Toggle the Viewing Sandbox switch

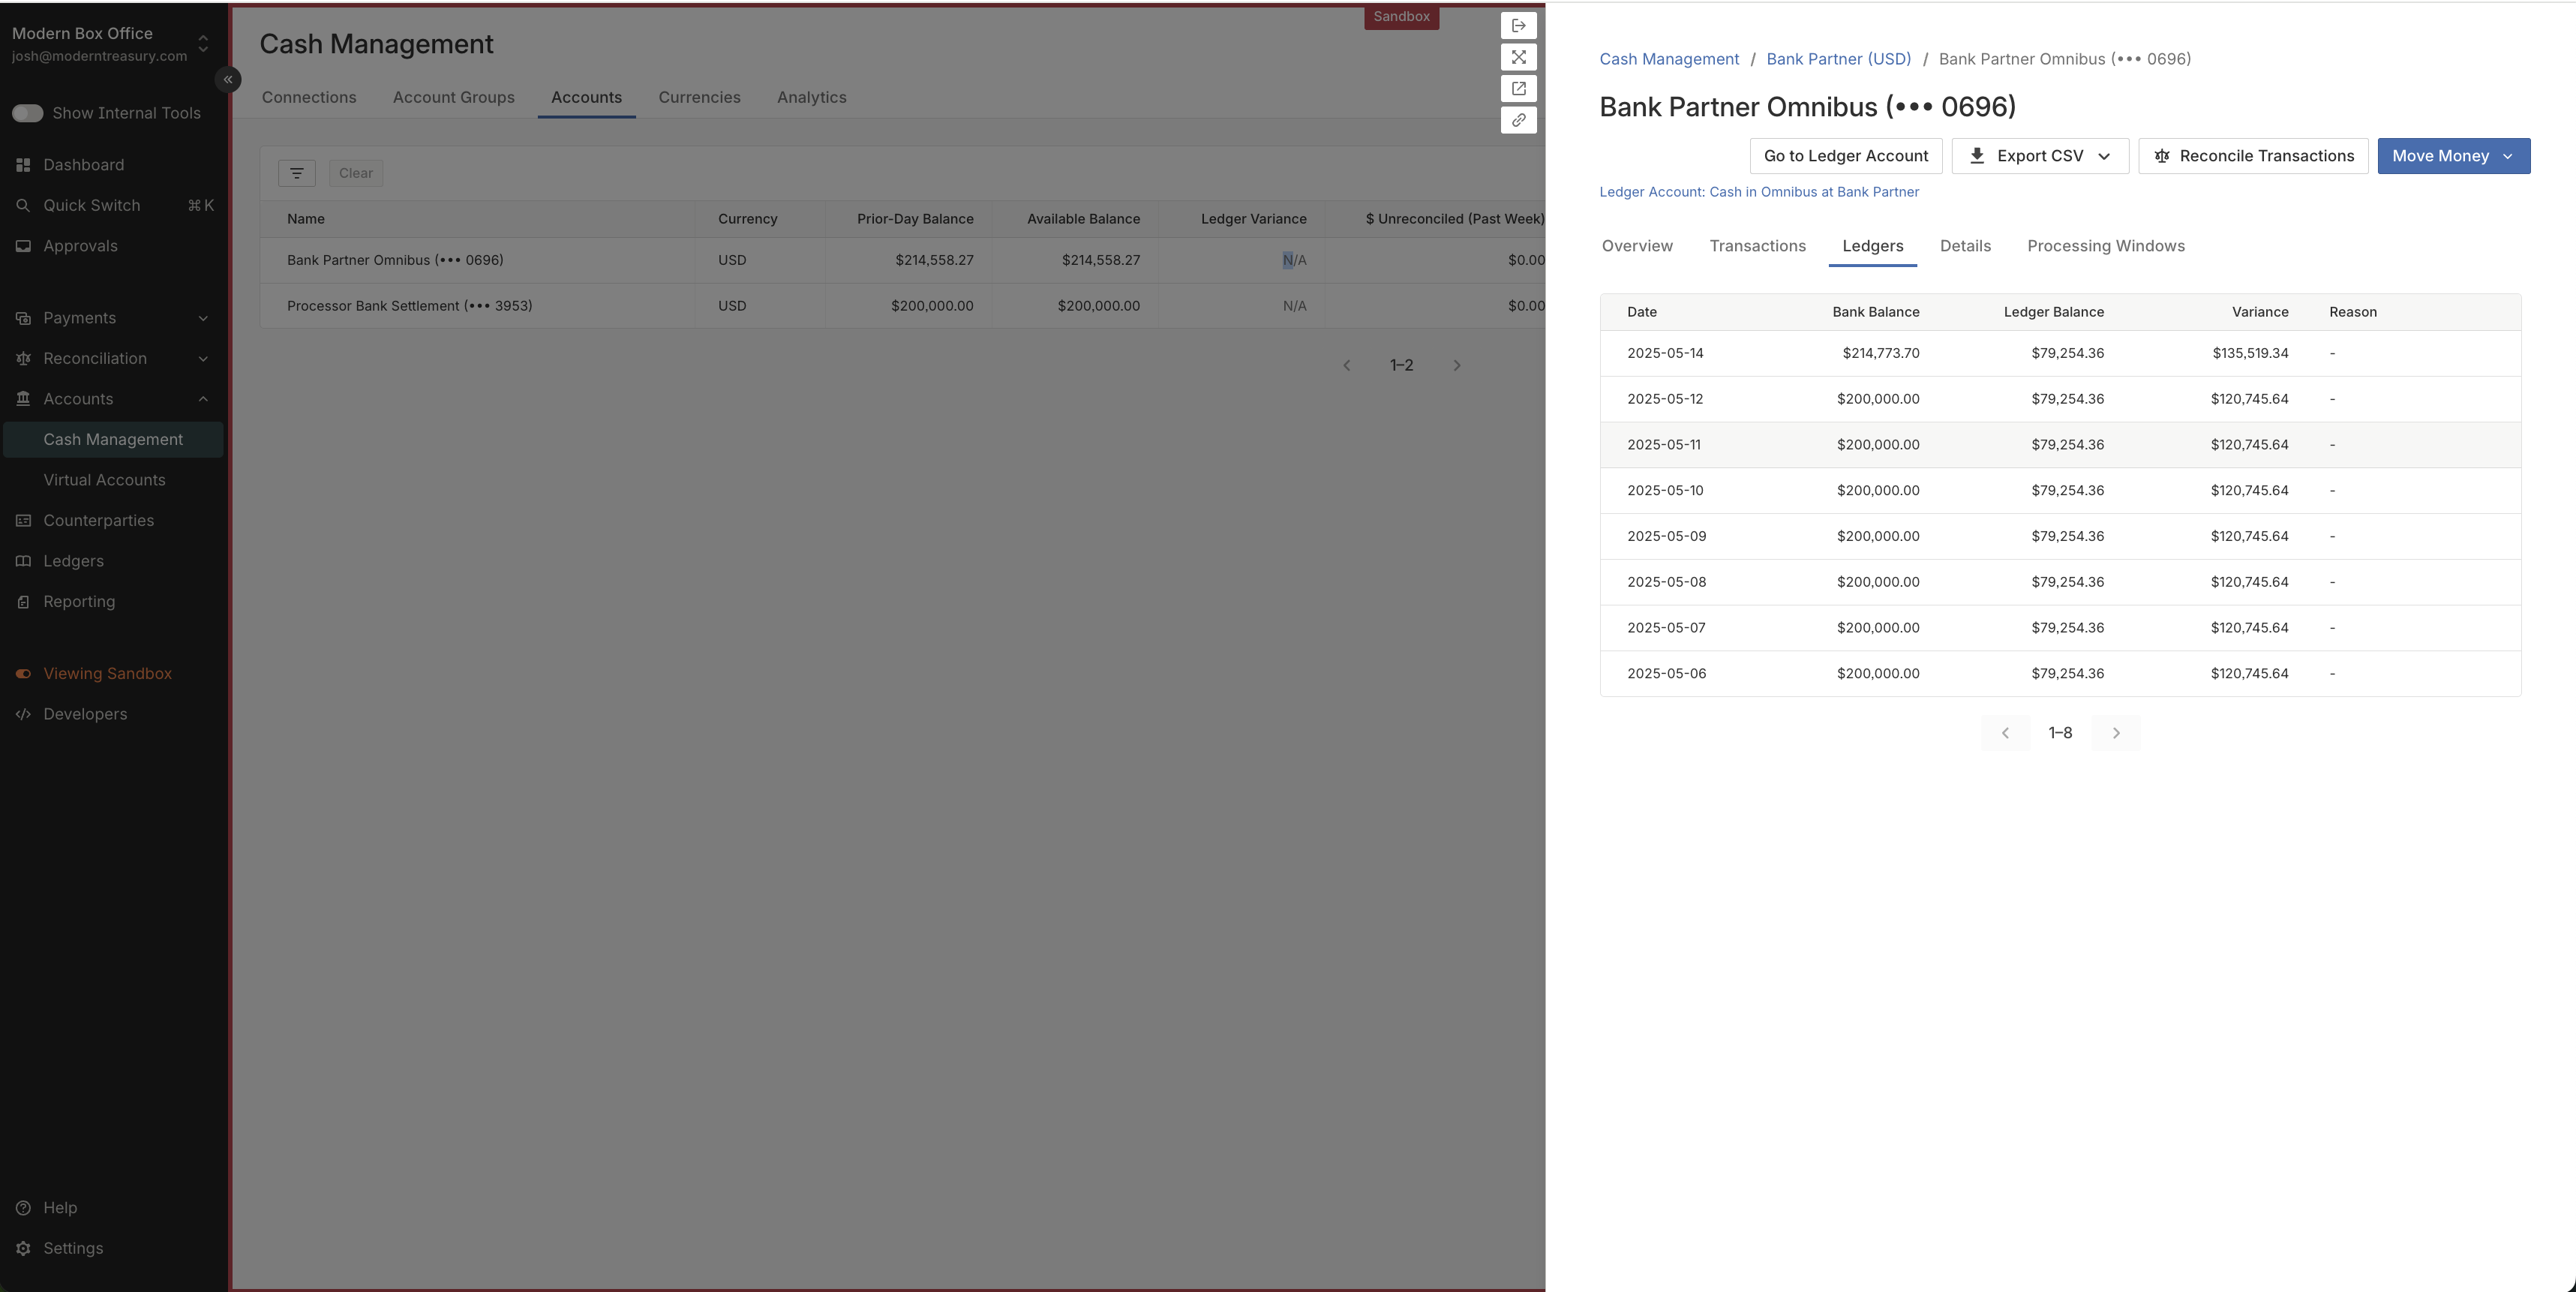pyautogui.click(x=23, y=674)
